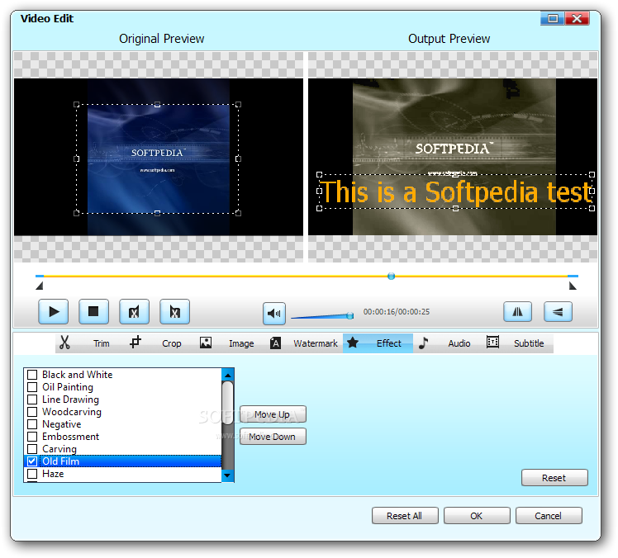Click the Crop tool icon
The height and width of the screenshot is (558, 618).
[x=135, y=342]
